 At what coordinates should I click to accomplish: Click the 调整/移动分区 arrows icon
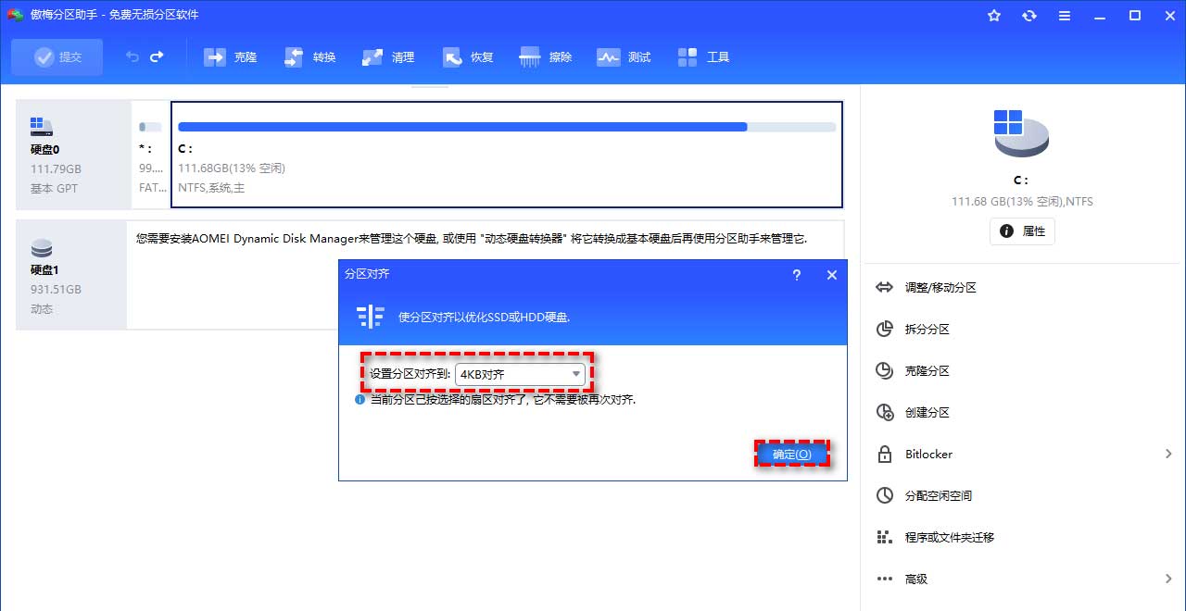[x=885, y=288]
